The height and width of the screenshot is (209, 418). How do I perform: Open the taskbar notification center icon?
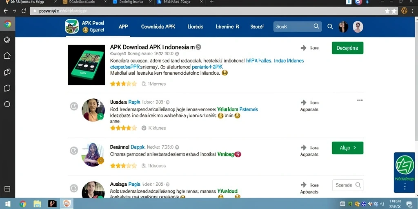pos(409,204)
